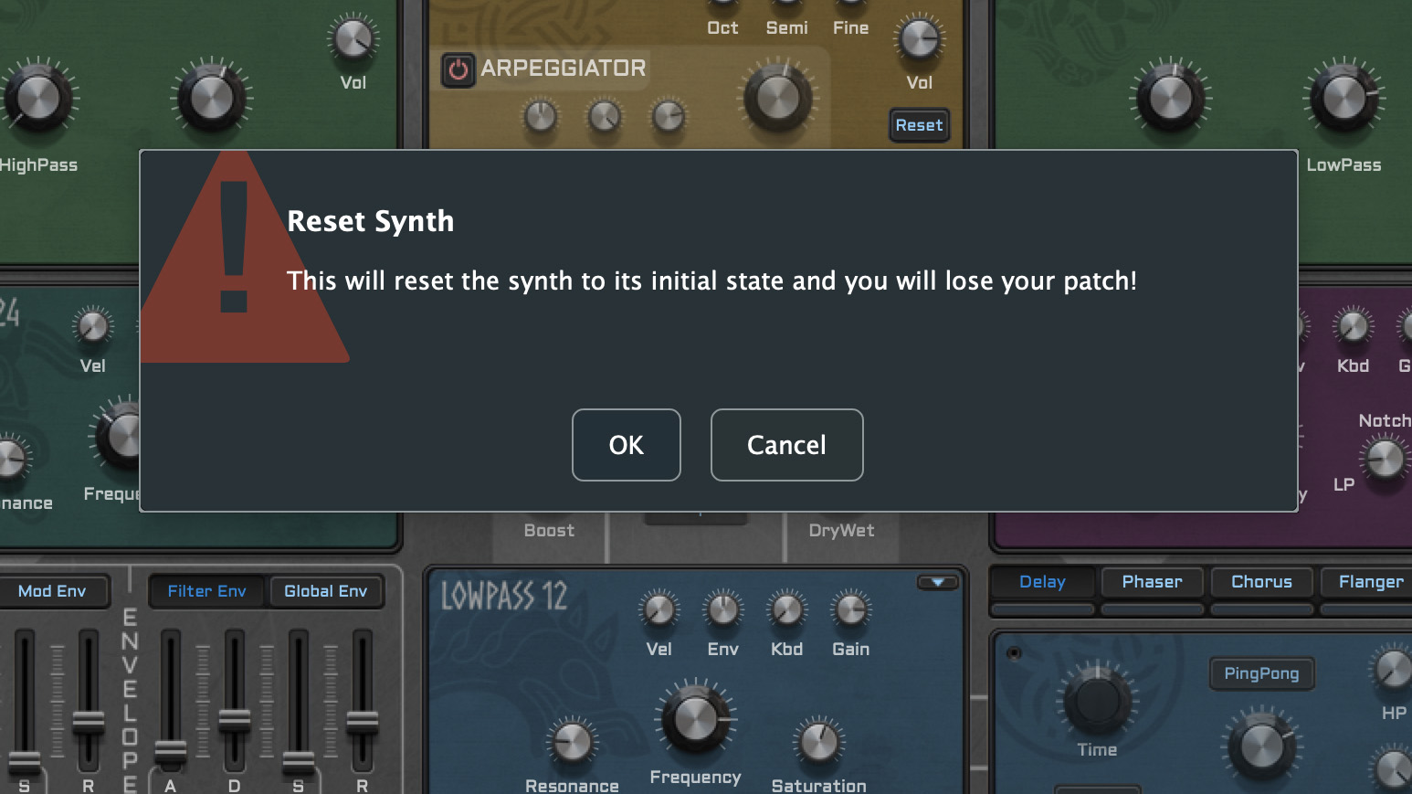Switch to the Chorus effect tab
Screen dimensions: 1412x794
(x=1261, y=582)
